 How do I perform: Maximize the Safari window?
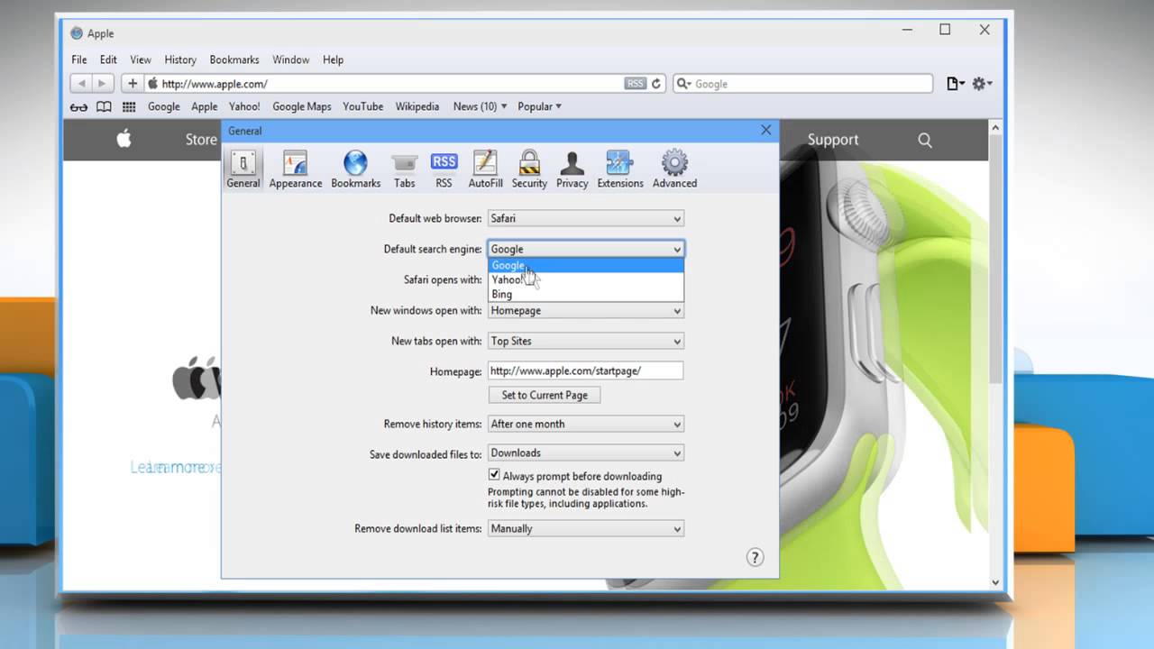(x=945, y=30)
